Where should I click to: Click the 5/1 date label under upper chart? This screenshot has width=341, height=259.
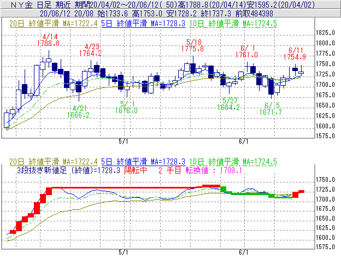(x=124, y=142)
